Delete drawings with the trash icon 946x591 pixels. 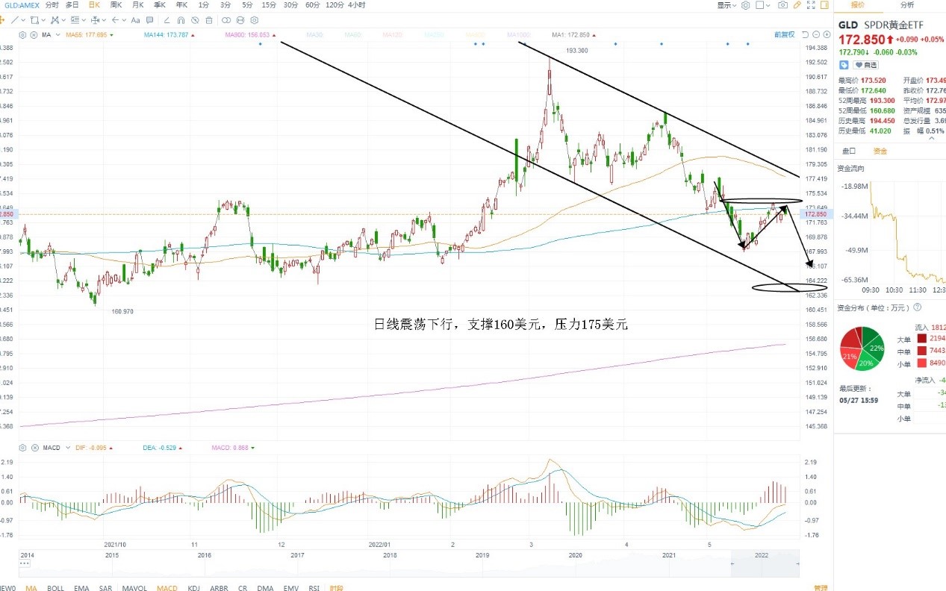pos(209,20)
